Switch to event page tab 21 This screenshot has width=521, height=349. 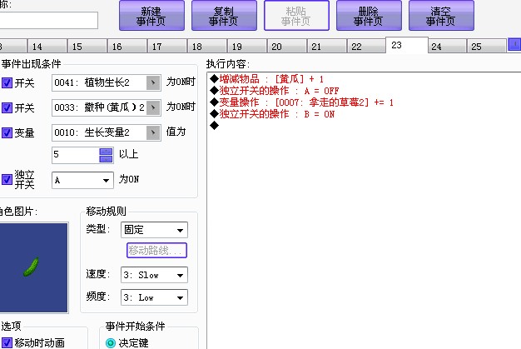tap(326, 47)
